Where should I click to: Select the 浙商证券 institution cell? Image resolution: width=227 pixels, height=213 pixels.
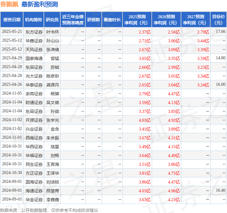[x=34, y=94]
